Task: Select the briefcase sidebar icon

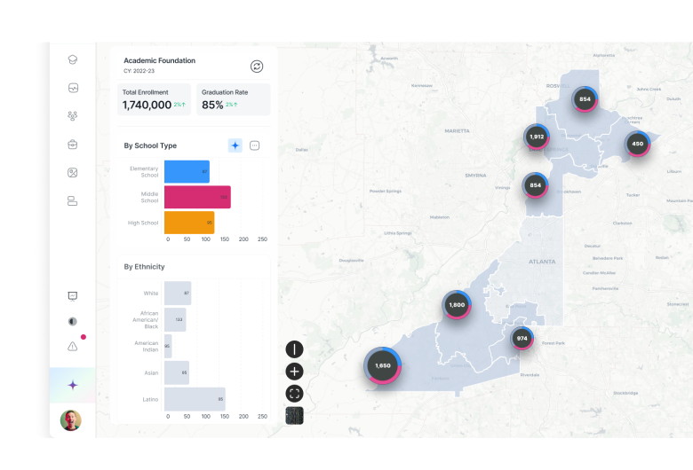Action: [x=72, y=145]
